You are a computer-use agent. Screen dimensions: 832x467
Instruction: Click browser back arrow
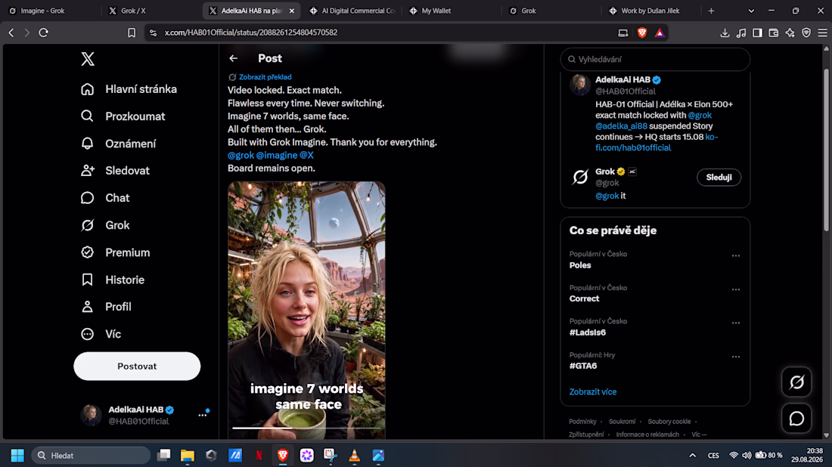(11, 32)
